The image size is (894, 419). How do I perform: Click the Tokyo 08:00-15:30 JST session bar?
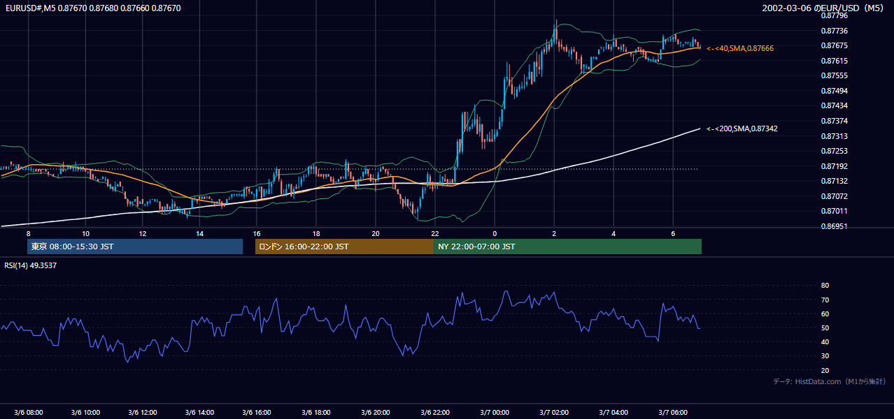135,247
